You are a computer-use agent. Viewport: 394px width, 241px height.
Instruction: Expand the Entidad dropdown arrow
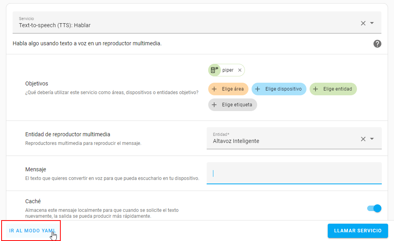(372, 139)
